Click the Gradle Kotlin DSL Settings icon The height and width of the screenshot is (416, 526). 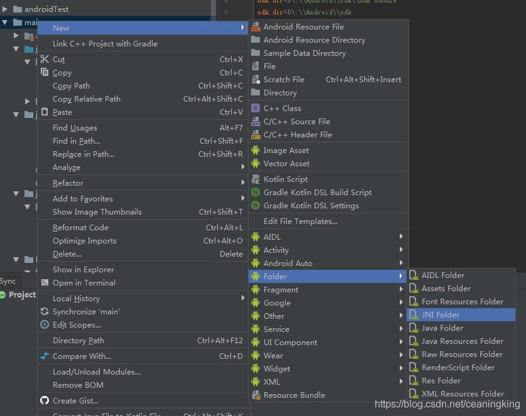pyautogui.click(x=255, y=205)
